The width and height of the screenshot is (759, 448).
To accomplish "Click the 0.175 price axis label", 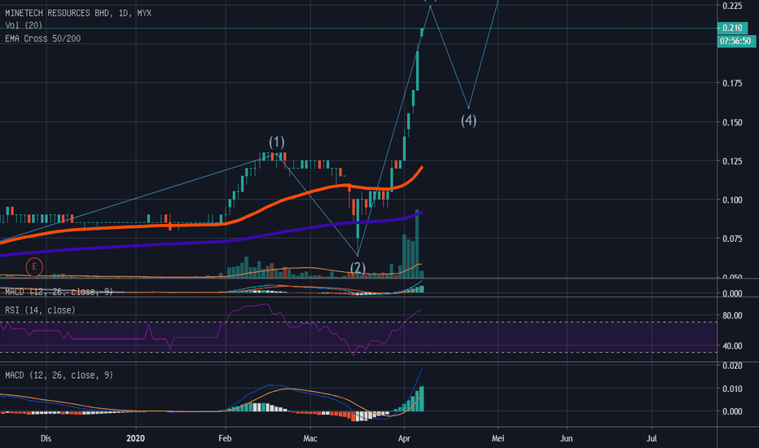I will tap(732, 83).
